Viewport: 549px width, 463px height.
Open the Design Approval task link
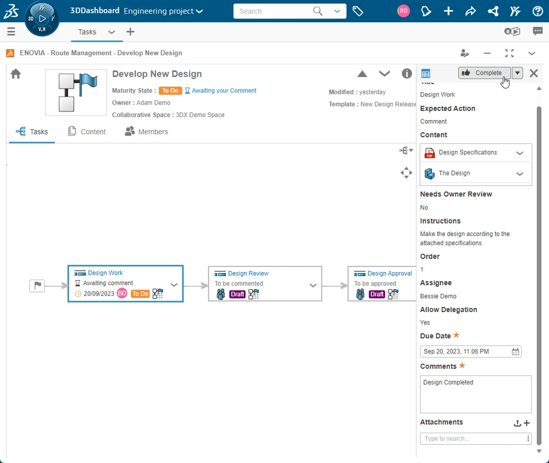click(x=389, y=273)
